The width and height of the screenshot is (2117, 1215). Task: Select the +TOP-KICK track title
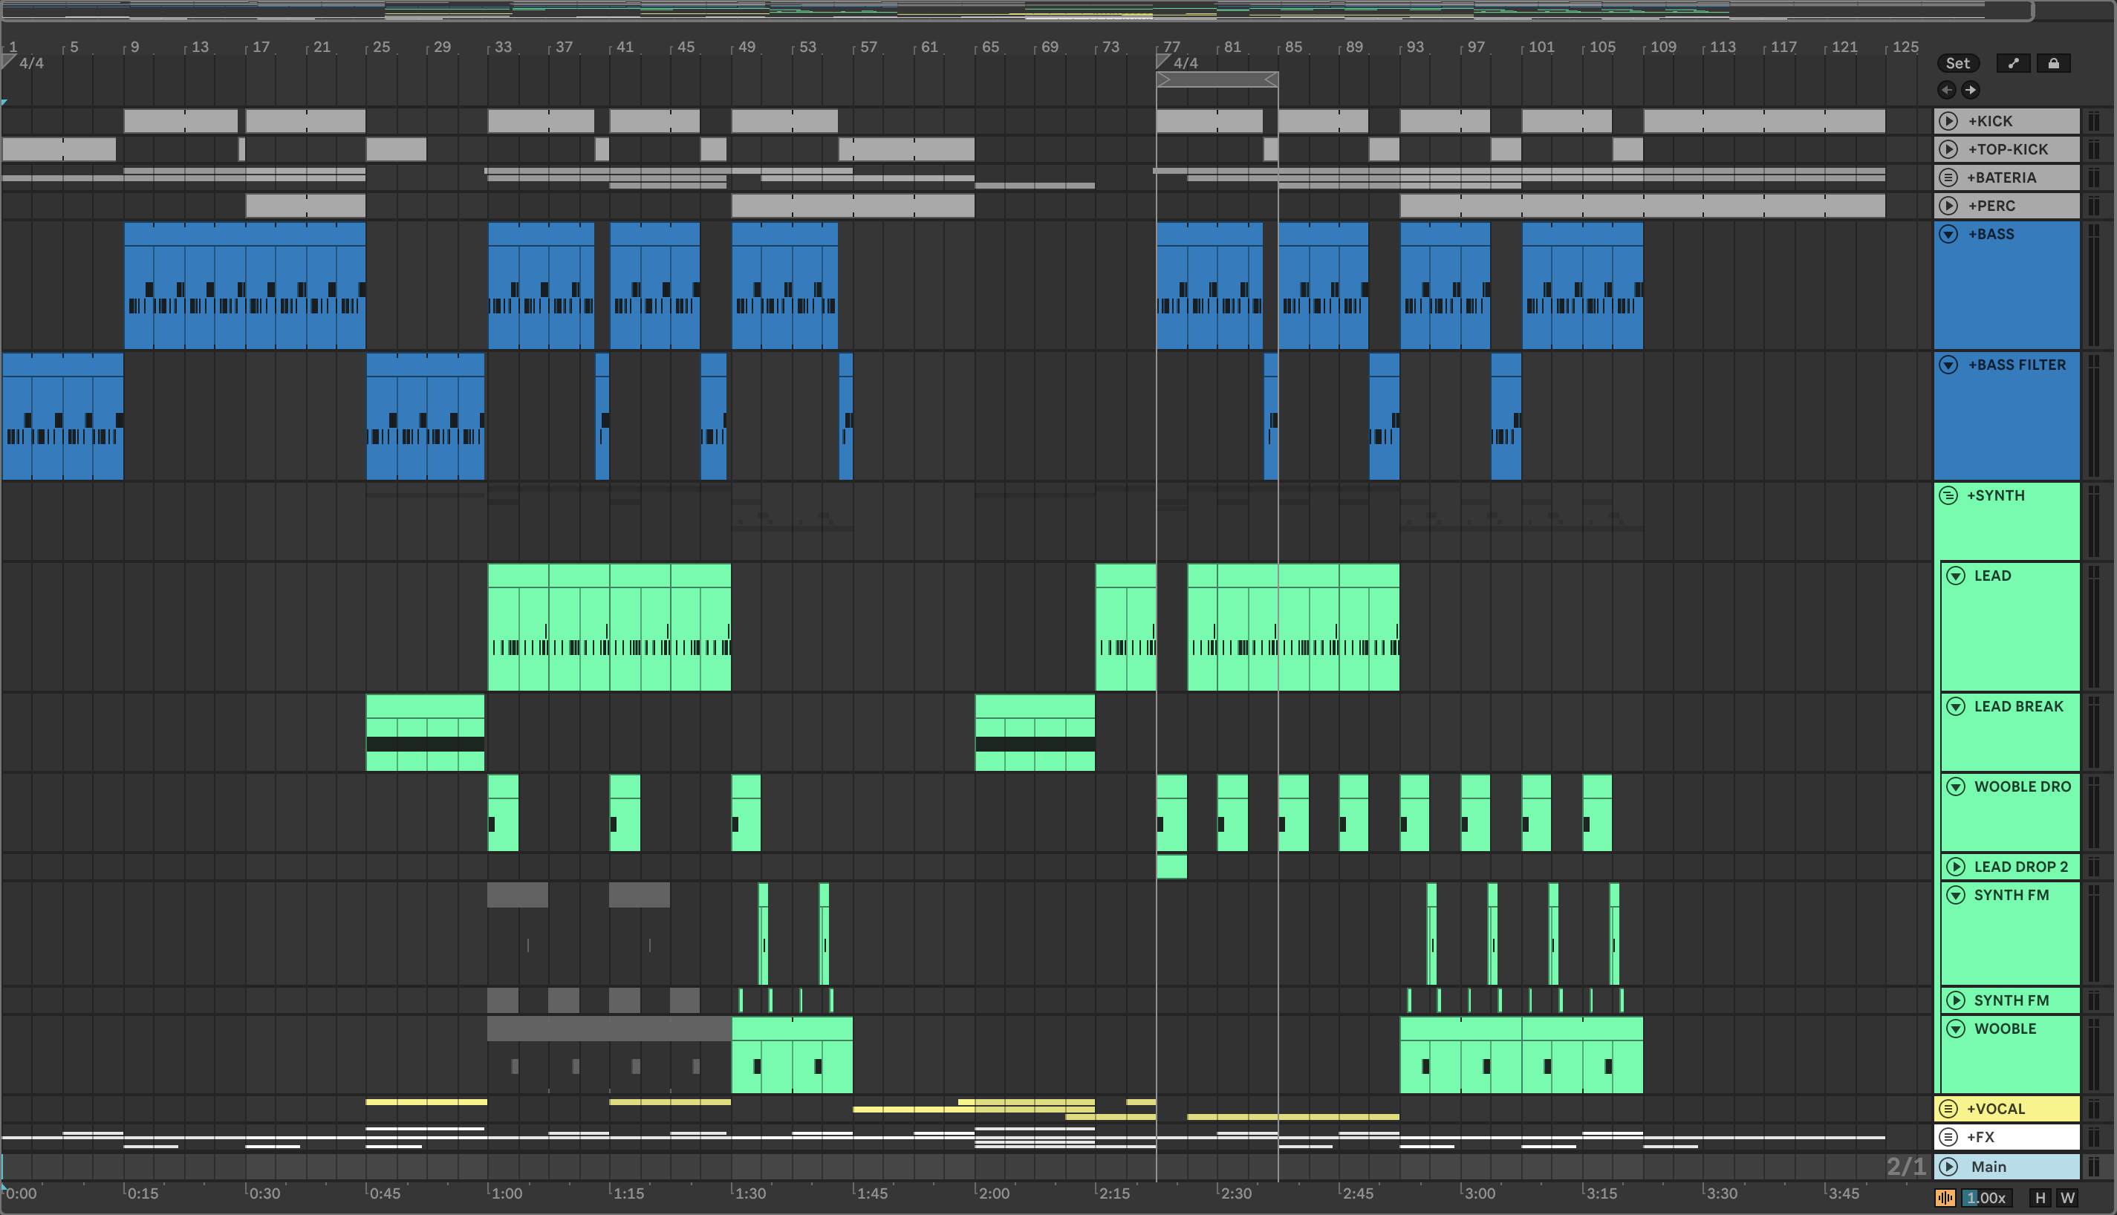coord(2008,149)
